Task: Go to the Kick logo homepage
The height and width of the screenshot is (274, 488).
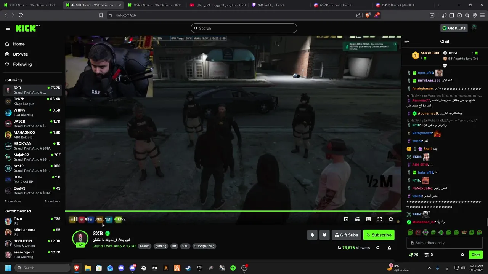Action: pos(27,28)
